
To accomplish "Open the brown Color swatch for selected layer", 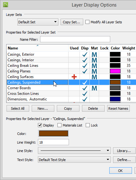I will (x=53, y=133).
